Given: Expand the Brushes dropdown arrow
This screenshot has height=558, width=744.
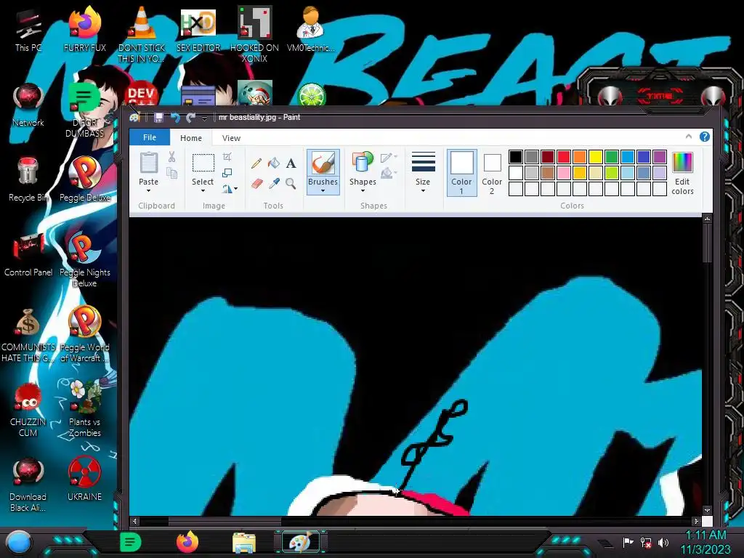Looking at the screenshot, I should click(323, 191).
